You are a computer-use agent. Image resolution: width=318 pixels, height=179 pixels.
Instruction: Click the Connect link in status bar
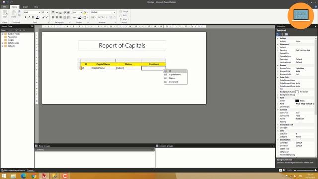coord(31,170)
